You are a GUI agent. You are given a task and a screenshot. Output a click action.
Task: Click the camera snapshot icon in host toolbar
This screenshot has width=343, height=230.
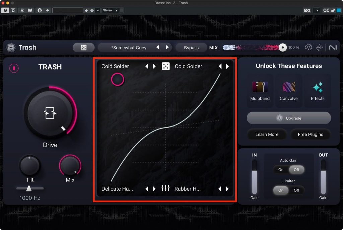307,10
